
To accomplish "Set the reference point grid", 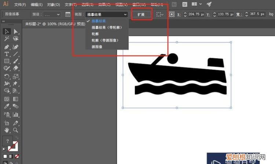I will pos(172,14).
